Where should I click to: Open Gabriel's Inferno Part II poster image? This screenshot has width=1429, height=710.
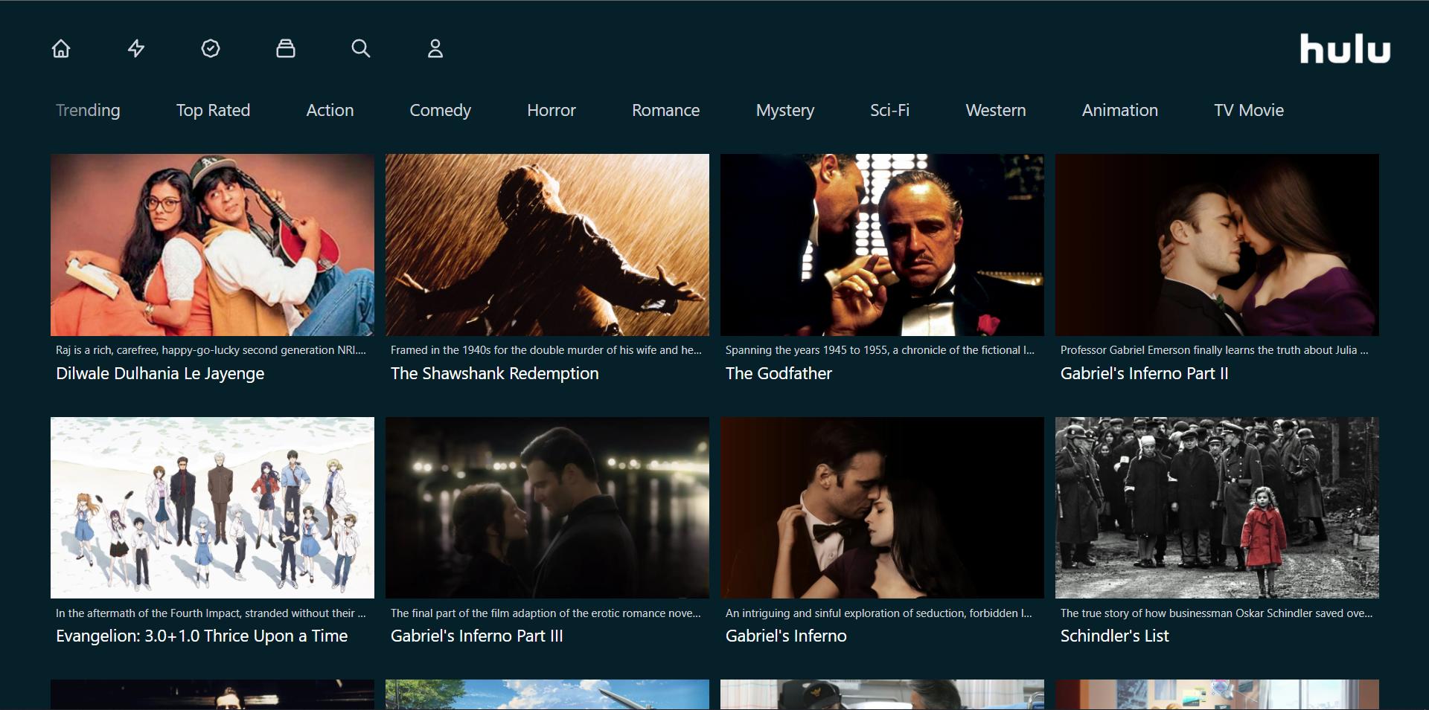point(1217,245)
